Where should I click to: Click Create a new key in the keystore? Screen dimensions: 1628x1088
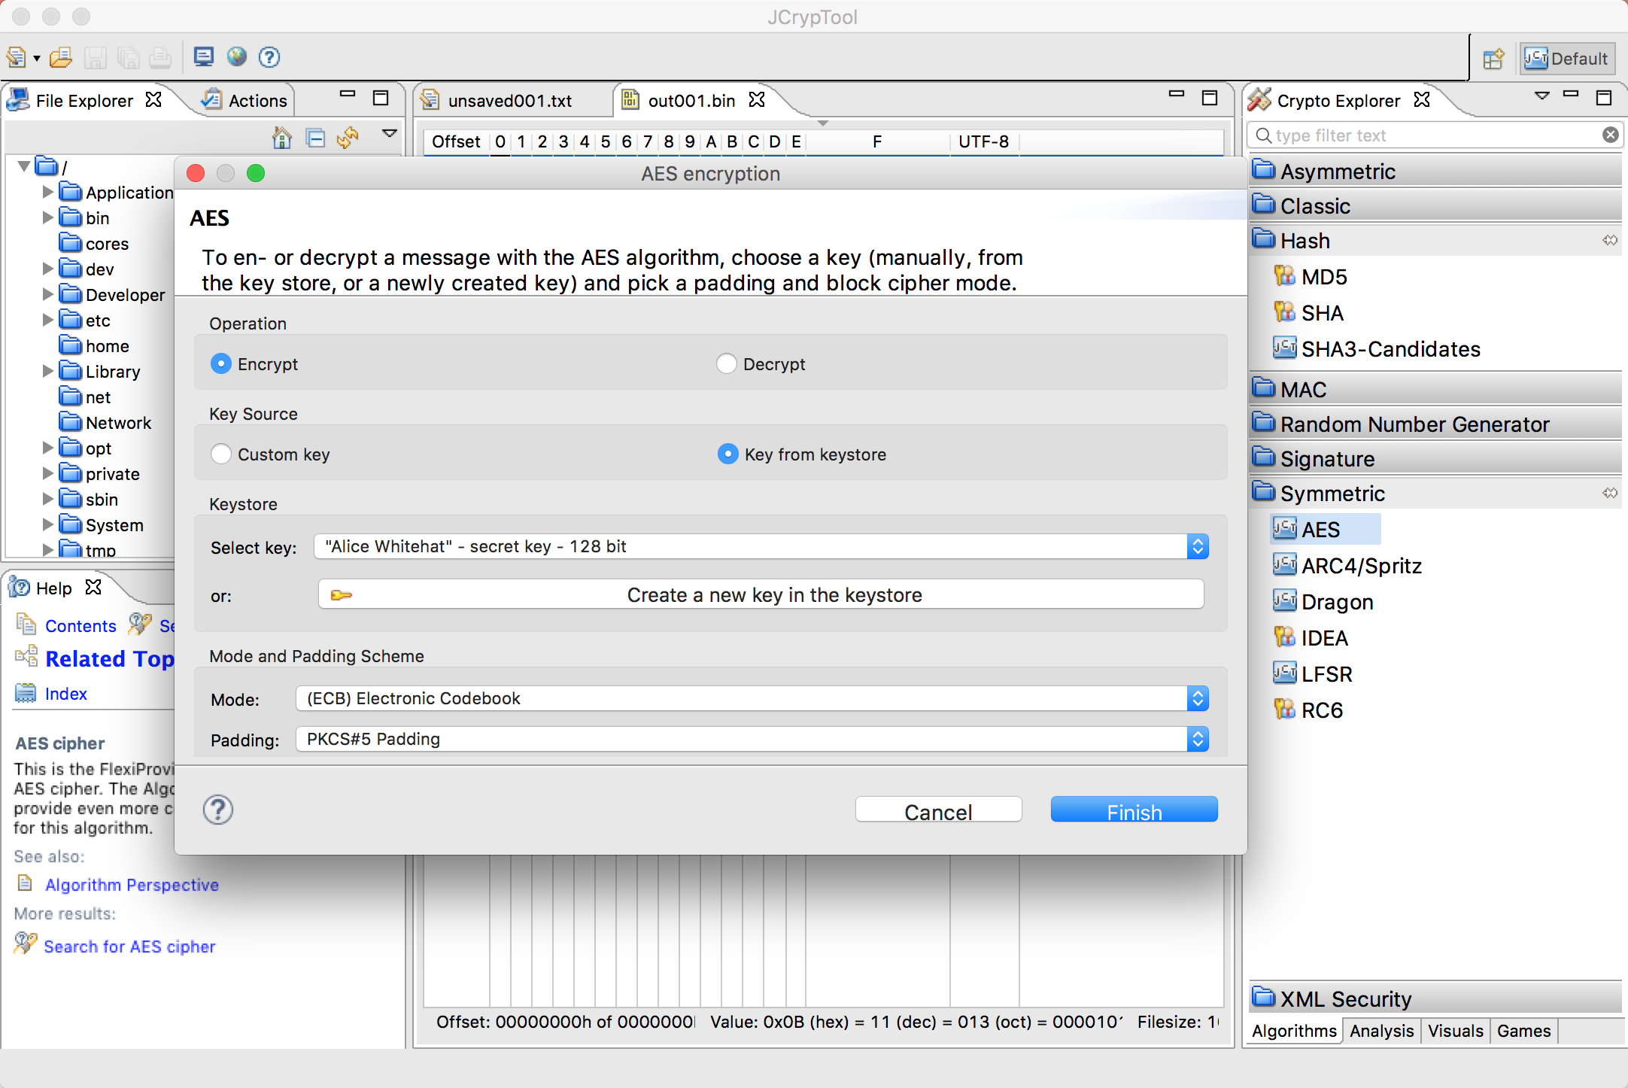point(761,595)
